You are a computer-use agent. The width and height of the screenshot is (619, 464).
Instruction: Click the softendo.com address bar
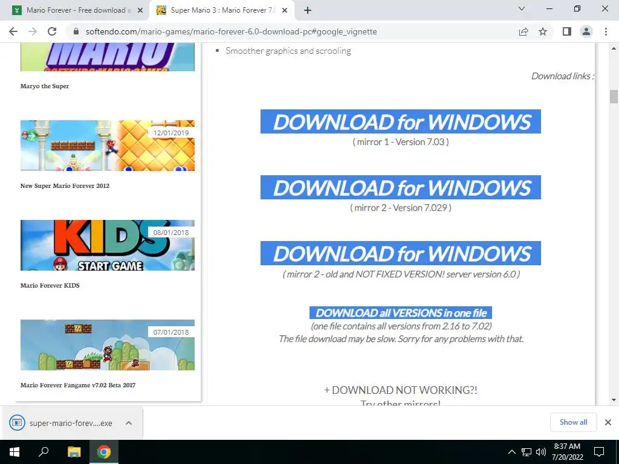tap(231, 31)
